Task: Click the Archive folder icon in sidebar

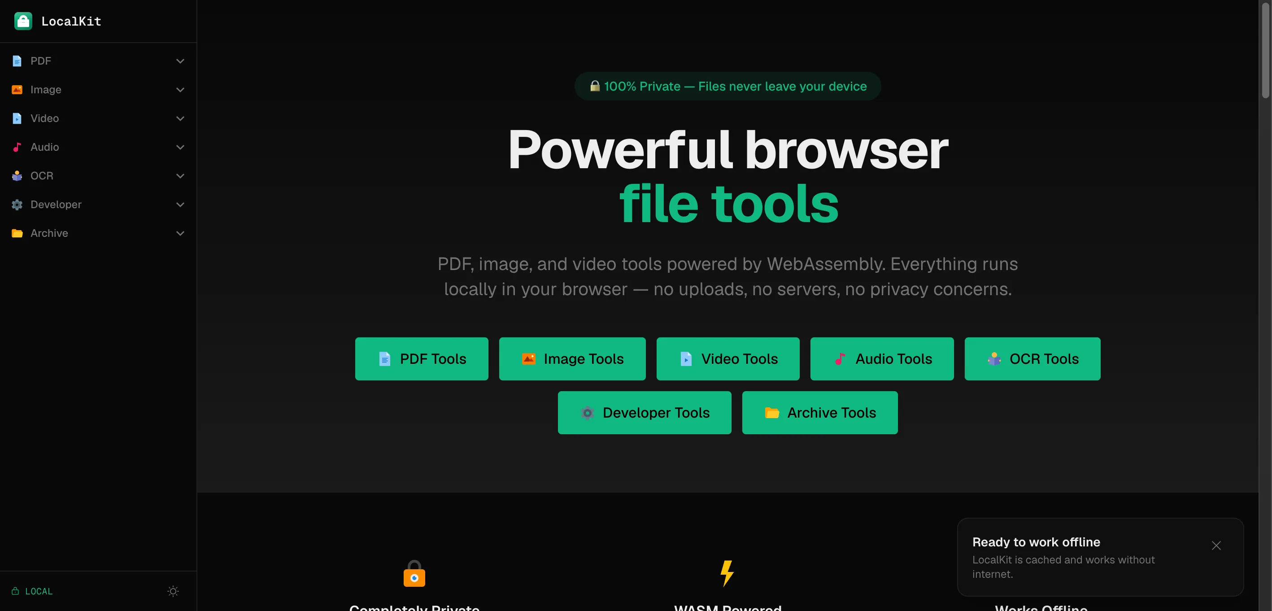Action: 17,233
